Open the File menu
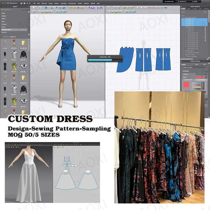This screenshot has width=210, height=210. pos(34,3)
